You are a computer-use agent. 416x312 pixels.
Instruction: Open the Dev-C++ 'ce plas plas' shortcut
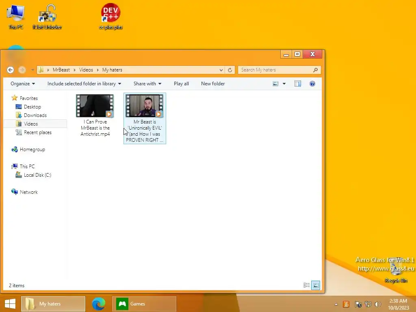click(x=110, y=16)
